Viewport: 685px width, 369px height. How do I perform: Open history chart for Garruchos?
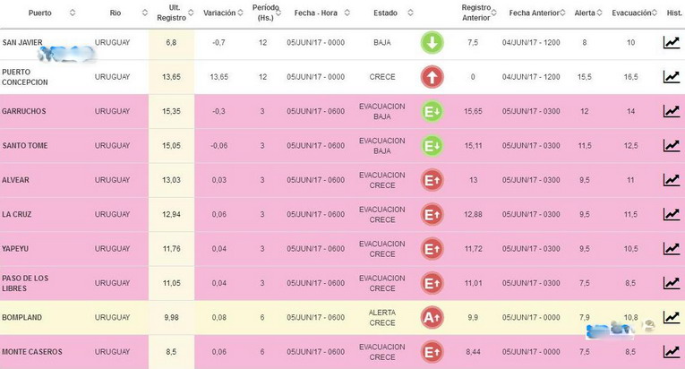point(672,111)
